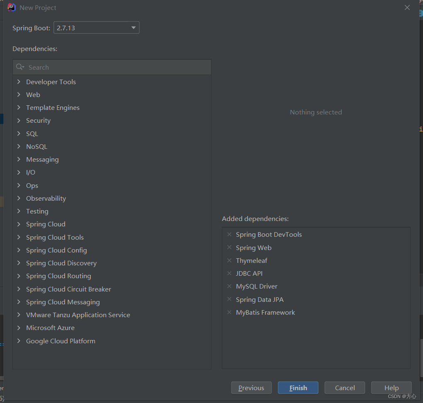Expand Developer Tools chevron
423x403 pixels.
pyautogui.click(x=19, y=81)
